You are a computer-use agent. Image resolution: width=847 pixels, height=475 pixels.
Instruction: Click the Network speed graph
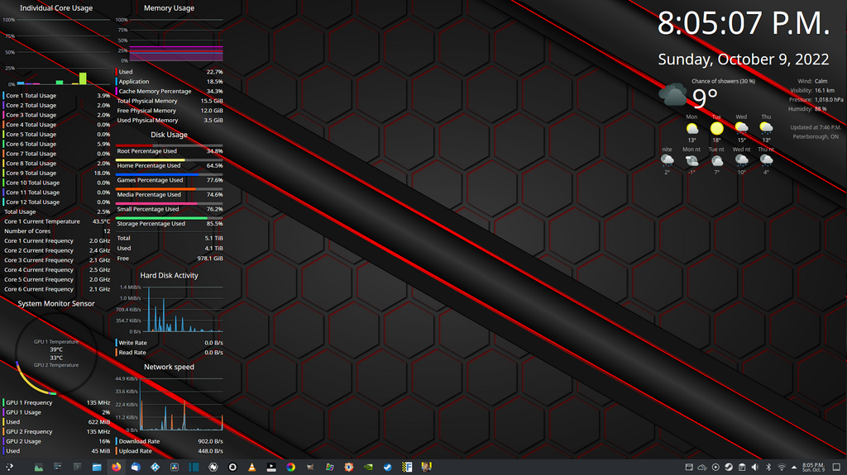(181, 405)
